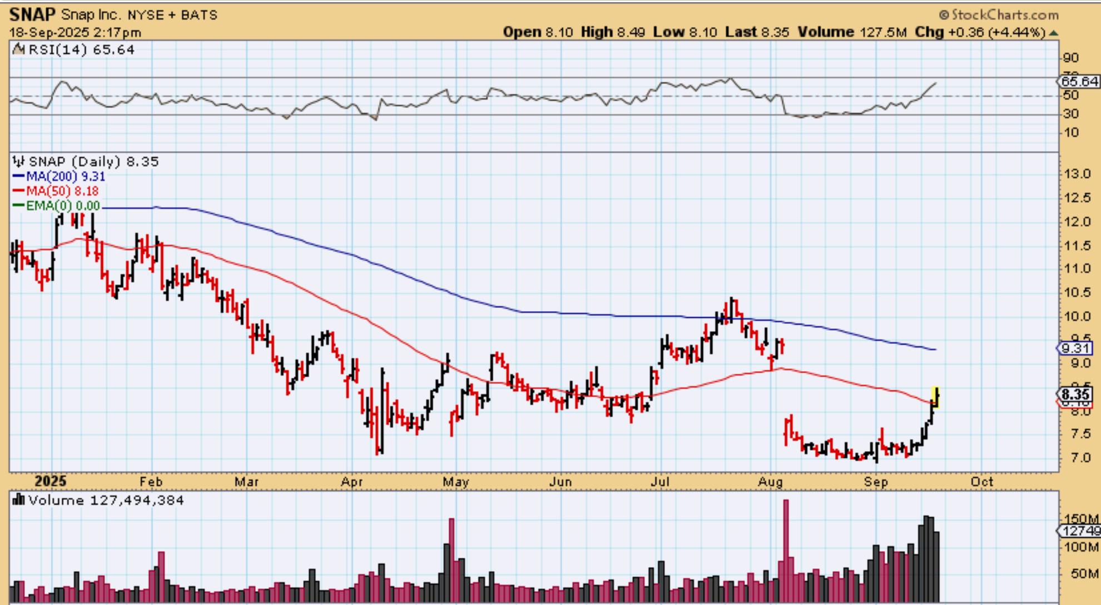1101x605 pixels.
Task: Click the 18-Sep-2025 2:17pm timestamp
Action: (x=75, y=33)
